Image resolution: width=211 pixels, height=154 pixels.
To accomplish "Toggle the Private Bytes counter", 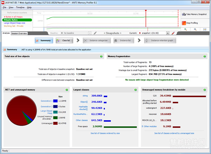I will point(17,20).
